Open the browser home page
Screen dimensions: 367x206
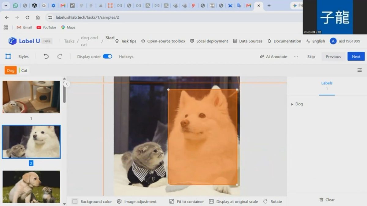38,17
